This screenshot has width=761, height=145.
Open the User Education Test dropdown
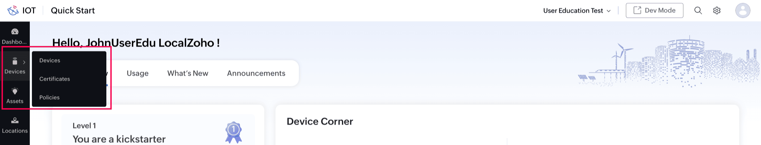coord(577,11)
